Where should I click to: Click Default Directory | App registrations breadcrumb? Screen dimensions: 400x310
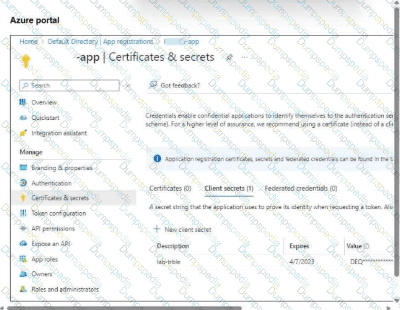100,42
